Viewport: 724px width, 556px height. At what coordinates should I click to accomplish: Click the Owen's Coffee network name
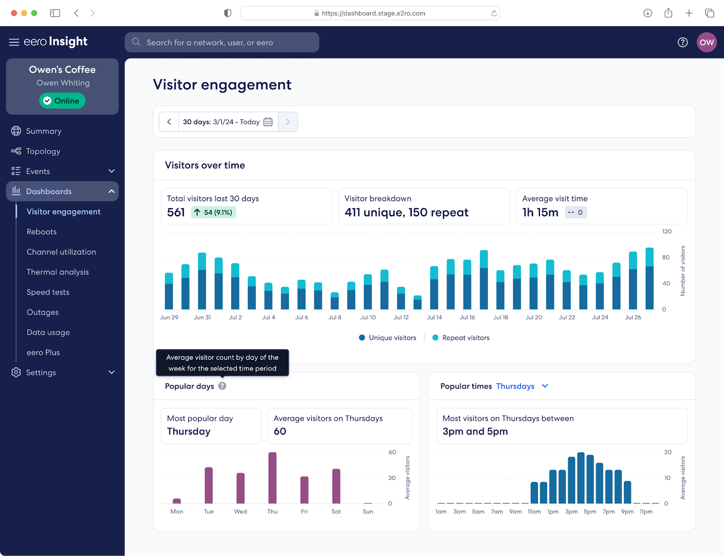tap(62, 69)
